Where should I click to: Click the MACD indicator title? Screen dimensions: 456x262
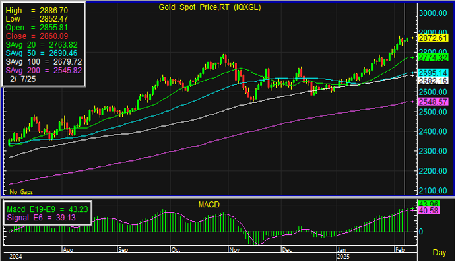pos(209,205)
